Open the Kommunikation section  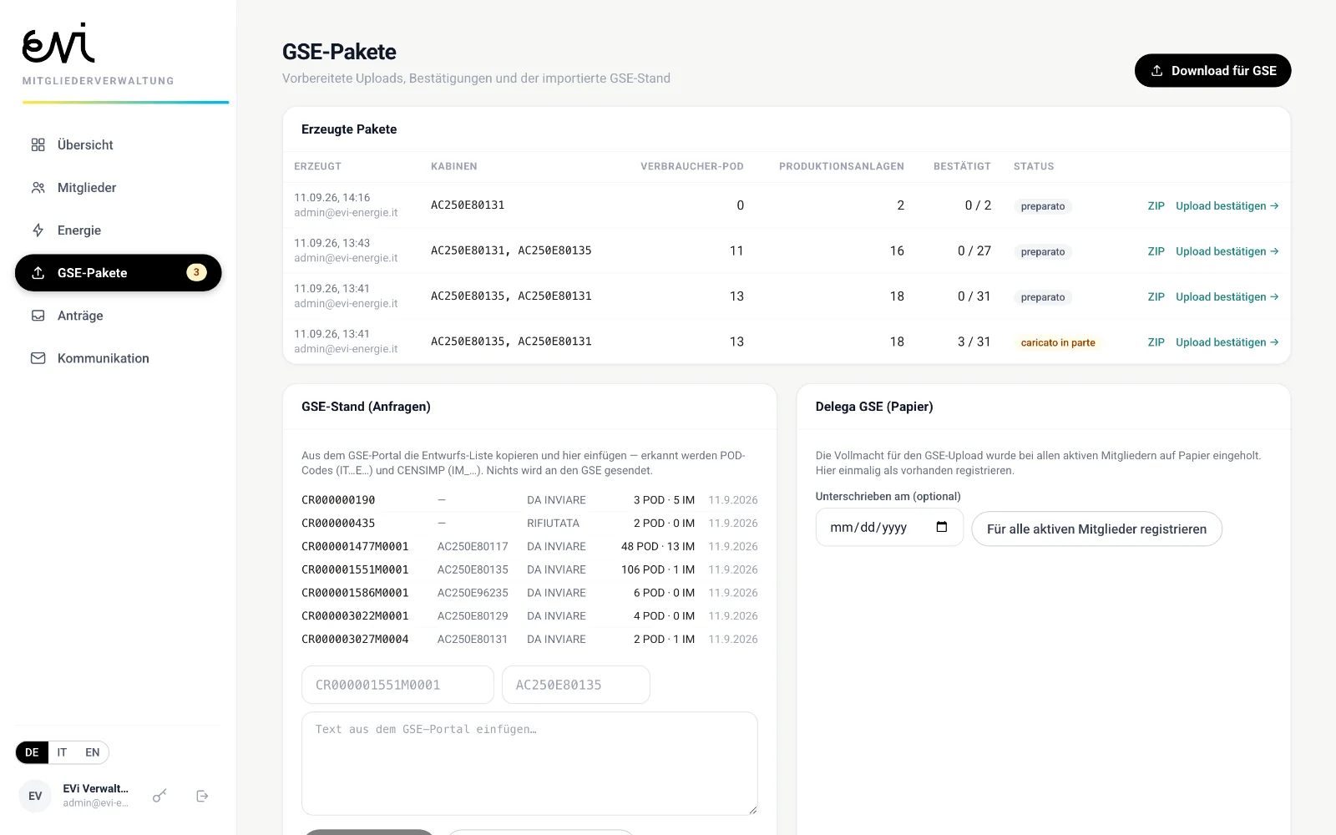[118, 358]
